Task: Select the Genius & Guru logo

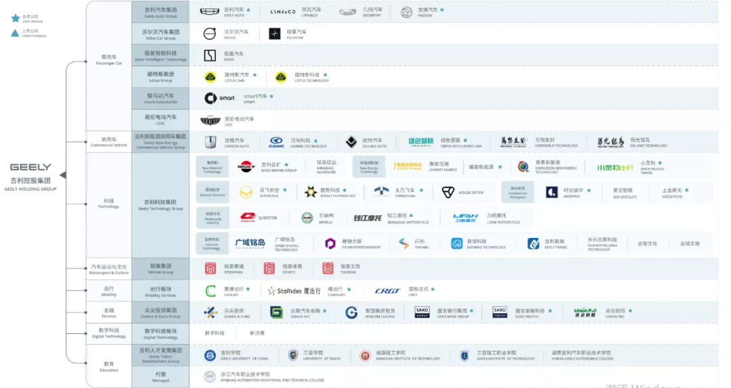Action: (211, 312)
